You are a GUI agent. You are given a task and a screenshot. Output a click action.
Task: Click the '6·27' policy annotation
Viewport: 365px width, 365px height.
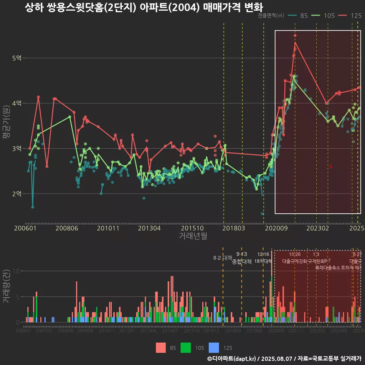(x=357, y=254)
